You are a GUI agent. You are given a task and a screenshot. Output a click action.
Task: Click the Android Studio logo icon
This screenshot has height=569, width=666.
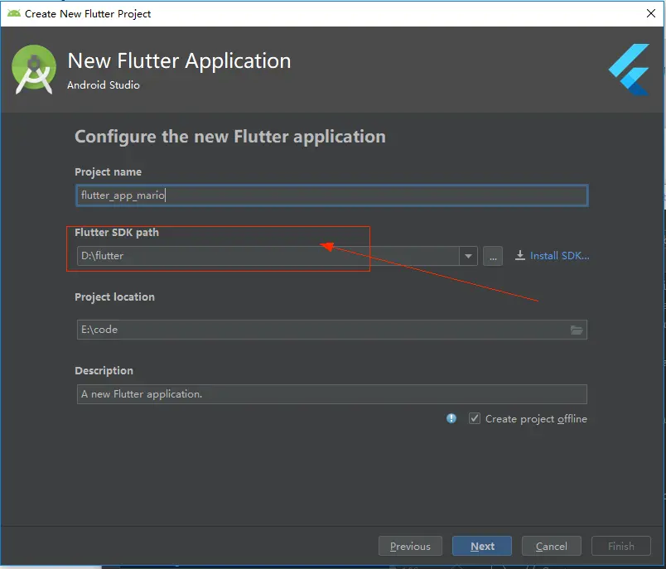pyautogui.click(x=34, y=70)
